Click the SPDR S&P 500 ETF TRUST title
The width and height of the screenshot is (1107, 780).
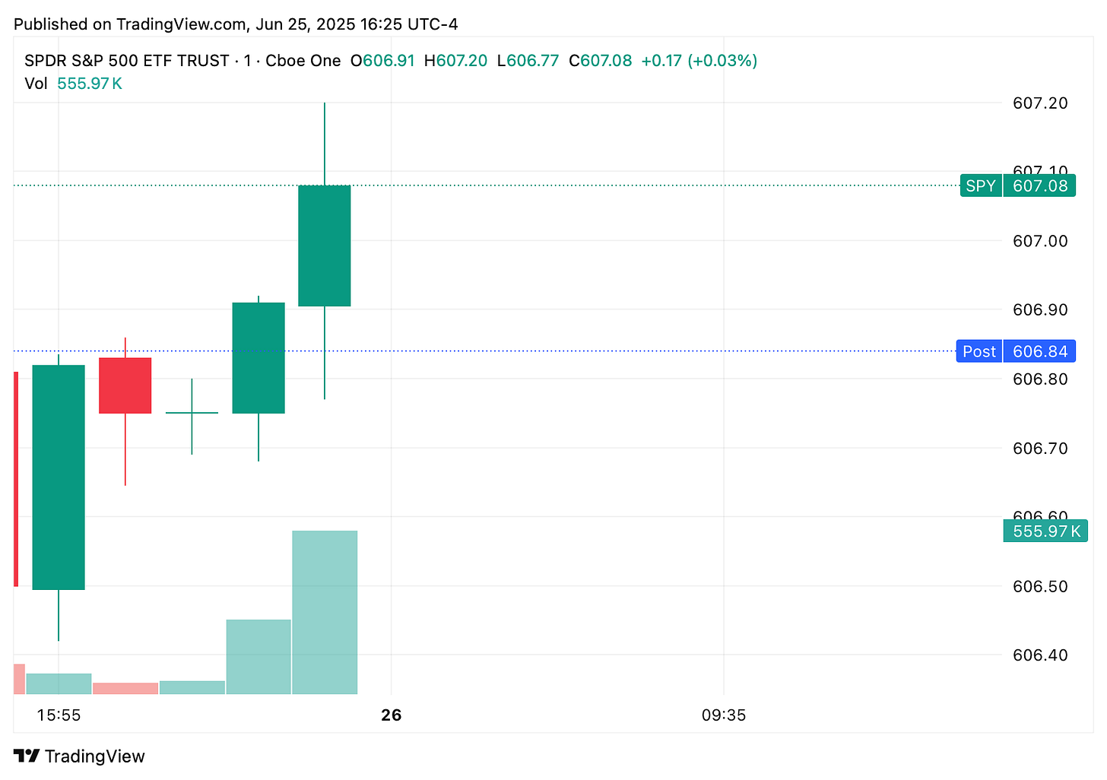(x=127, y=61)
